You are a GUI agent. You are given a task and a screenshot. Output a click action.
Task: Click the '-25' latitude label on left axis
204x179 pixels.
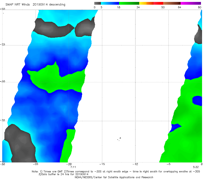click(2, 44)
